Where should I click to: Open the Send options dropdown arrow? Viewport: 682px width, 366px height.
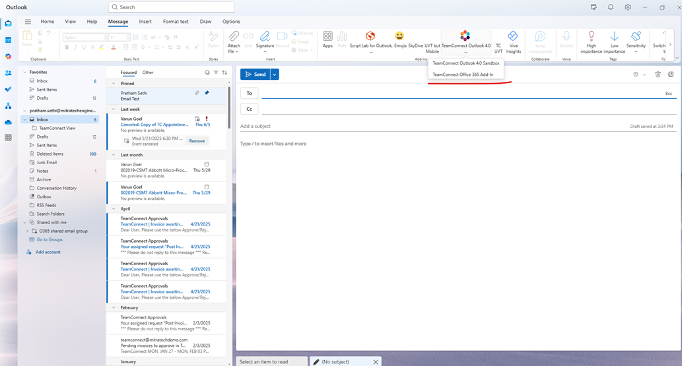coord(275,75)
